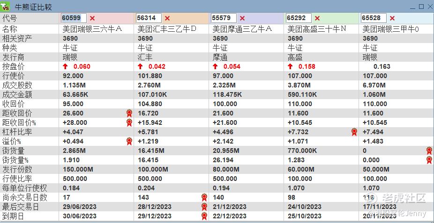Screen dimensions: 434x223
Task: Click the price value 0.163
Action: pyautogui.click(x=382, y=66)
